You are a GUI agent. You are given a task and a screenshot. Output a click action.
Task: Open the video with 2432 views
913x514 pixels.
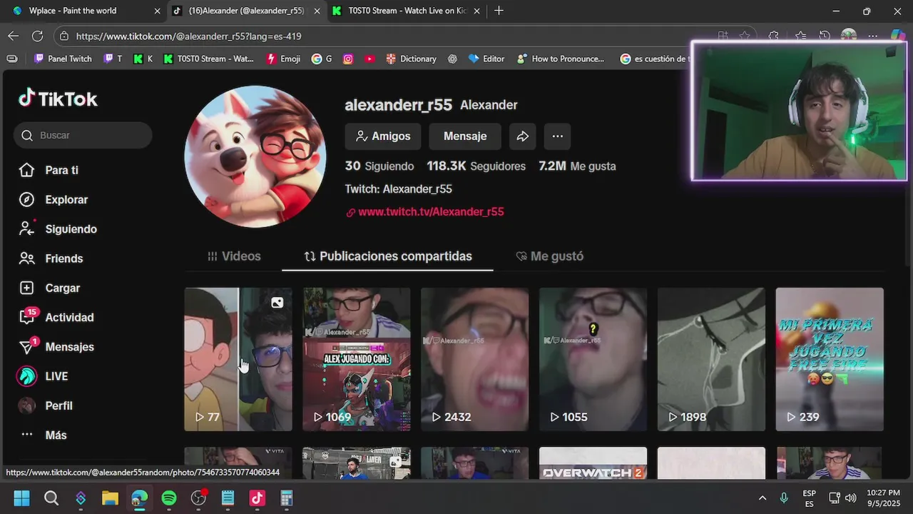coord(475,359)
